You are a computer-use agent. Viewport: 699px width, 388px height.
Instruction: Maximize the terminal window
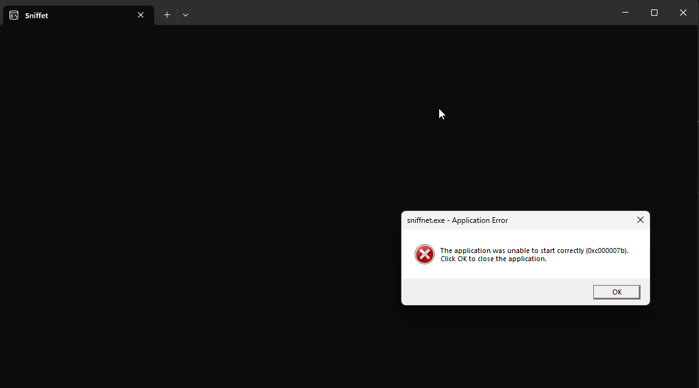654,13
